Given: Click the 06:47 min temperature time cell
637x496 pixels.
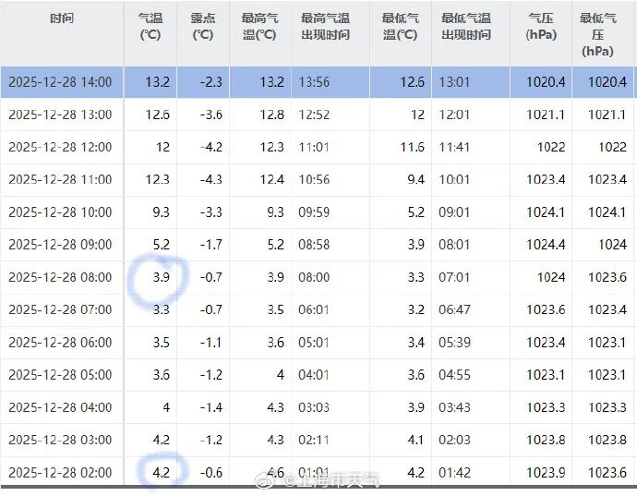Looking at the screenshot, I should point(455,309).
